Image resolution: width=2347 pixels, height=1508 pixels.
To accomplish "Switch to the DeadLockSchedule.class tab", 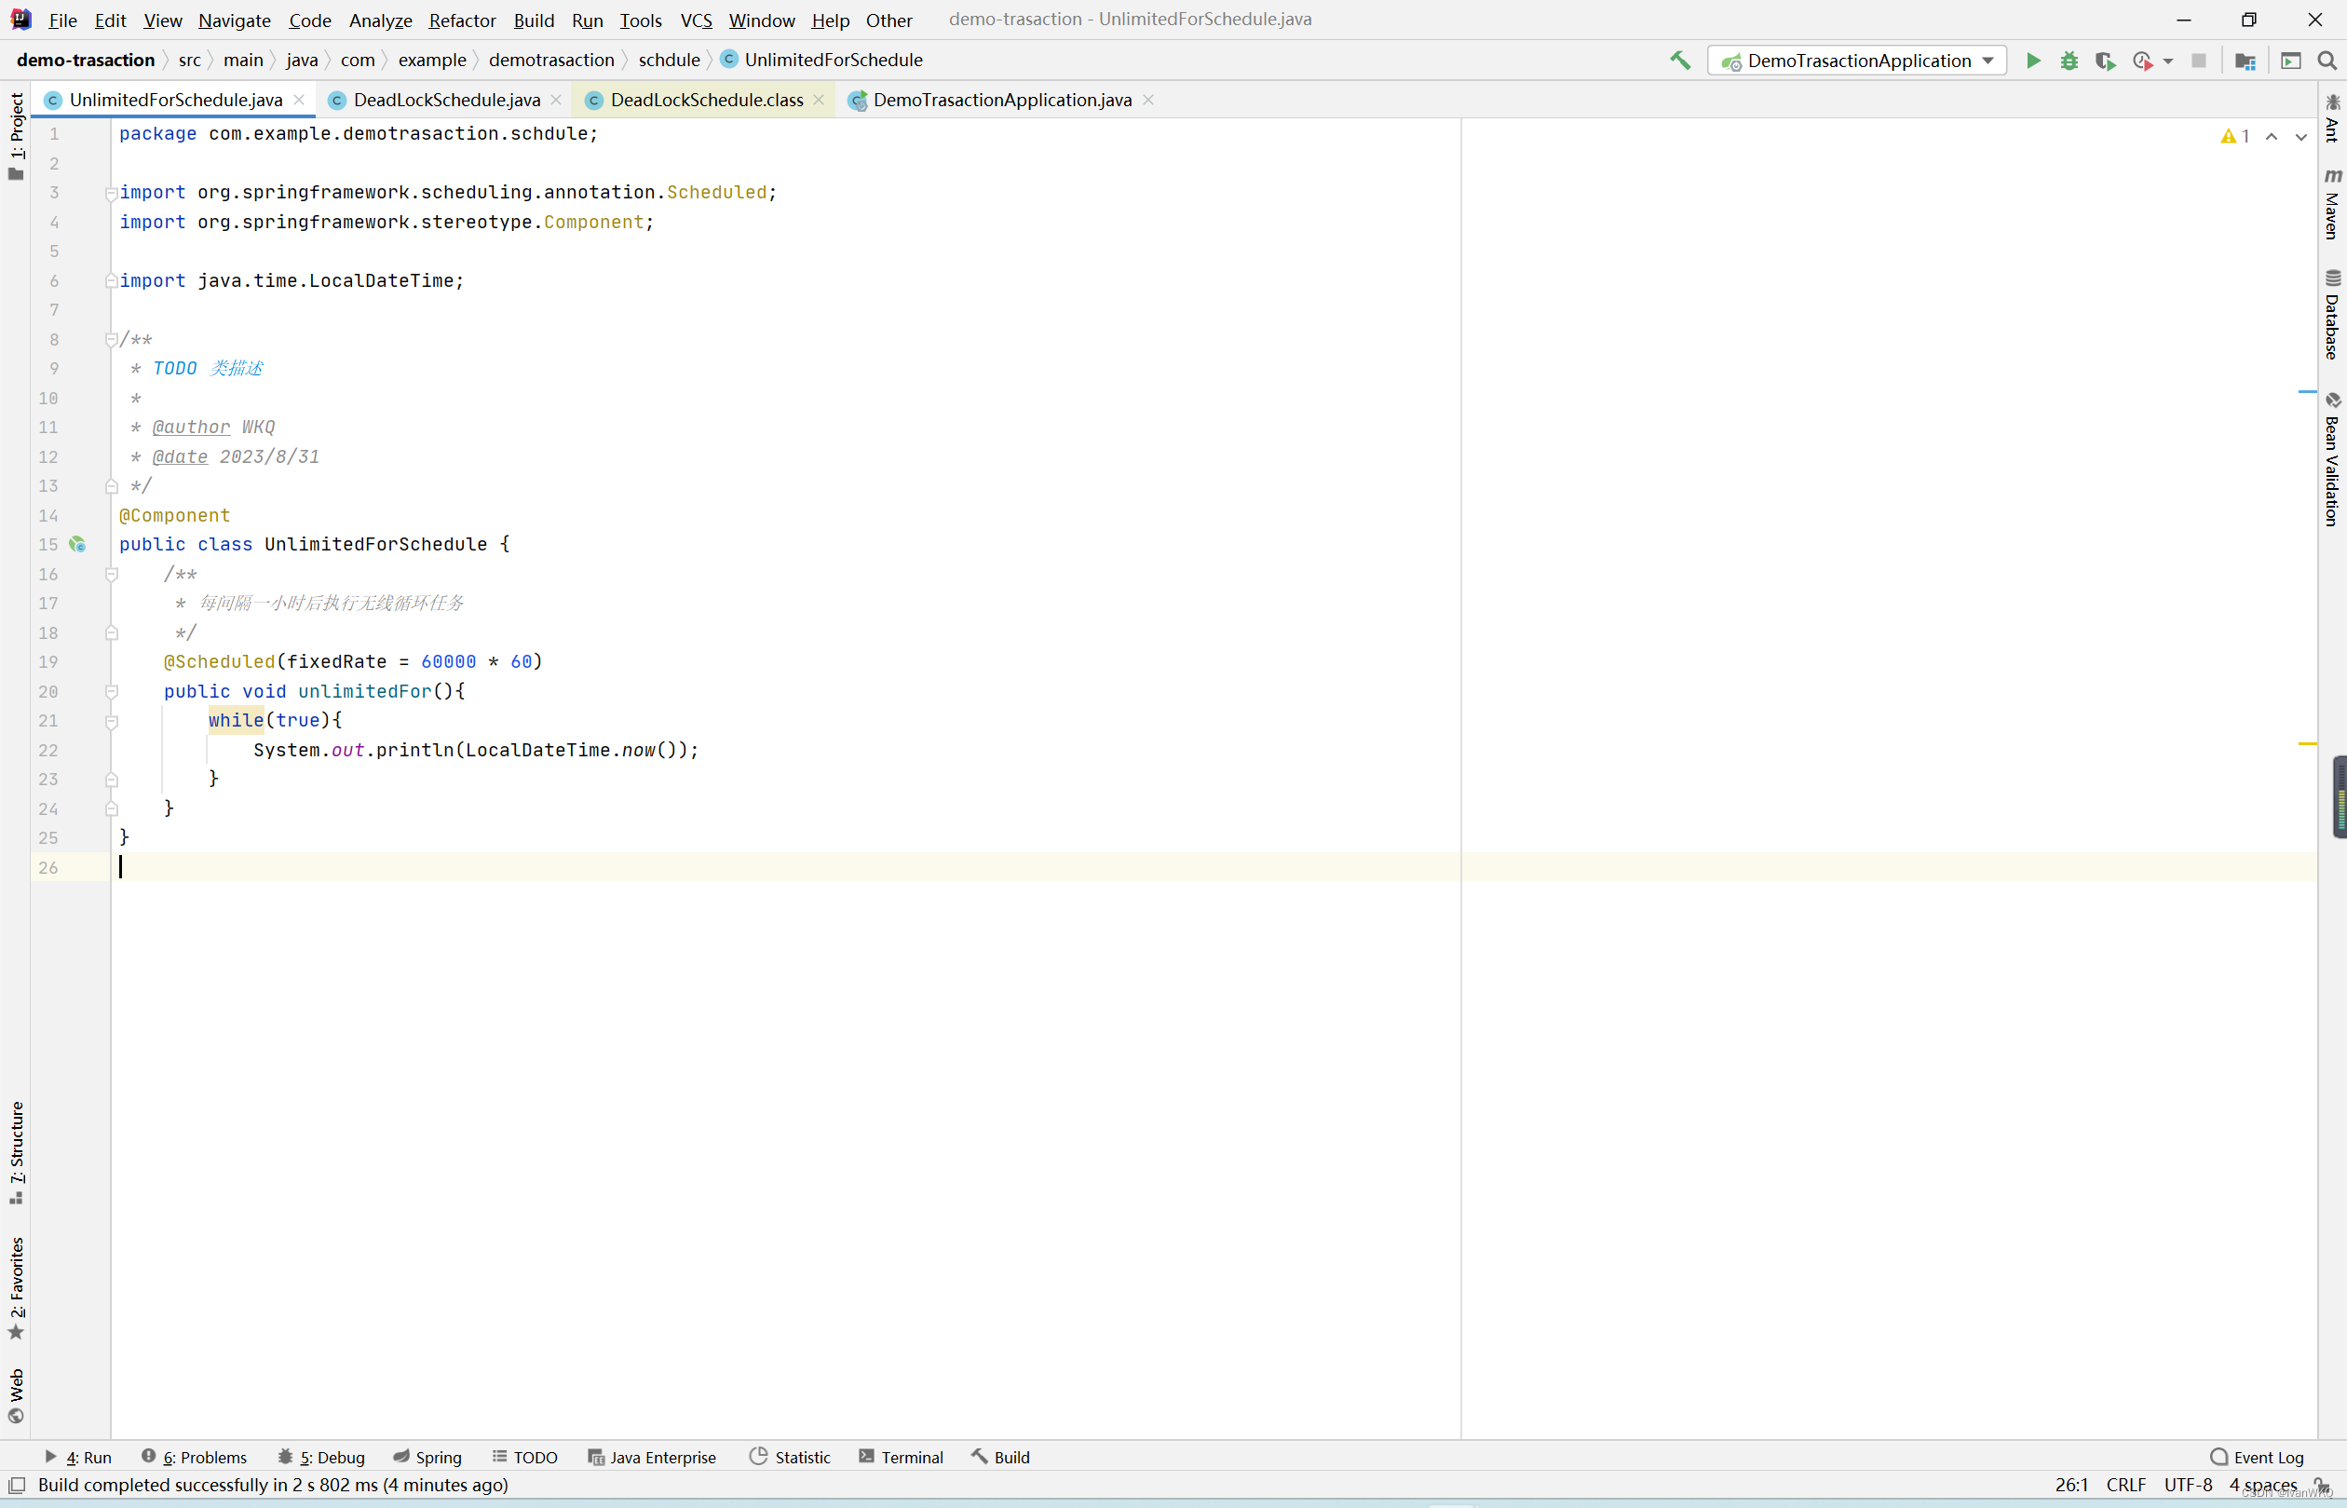I will pyautogui.click(x=705, y=100).
